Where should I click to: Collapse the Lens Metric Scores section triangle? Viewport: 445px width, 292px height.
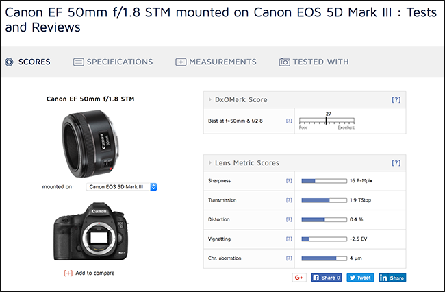click(210, 162)
